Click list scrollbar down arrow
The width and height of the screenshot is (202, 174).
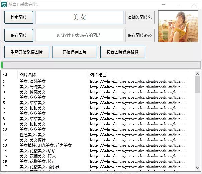click(197, 168)
